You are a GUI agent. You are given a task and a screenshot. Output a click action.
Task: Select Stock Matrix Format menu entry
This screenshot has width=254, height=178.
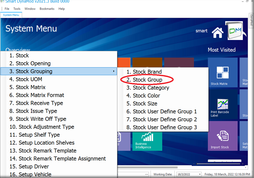(40, 95)
